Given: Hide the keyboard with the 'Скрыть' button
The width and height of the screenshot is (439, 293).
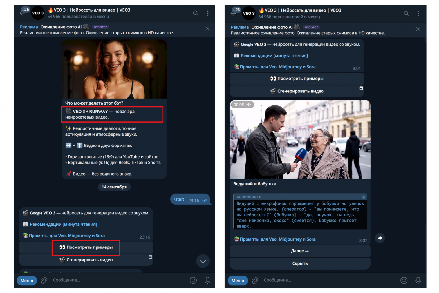Looking at the screenshot, I should (300, 263).
